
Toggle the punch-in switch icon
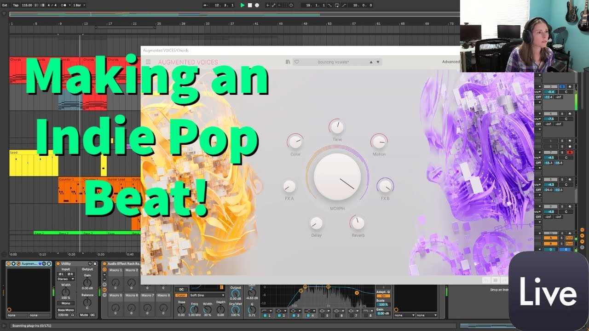pyautogui.click(x=330, y=5)
